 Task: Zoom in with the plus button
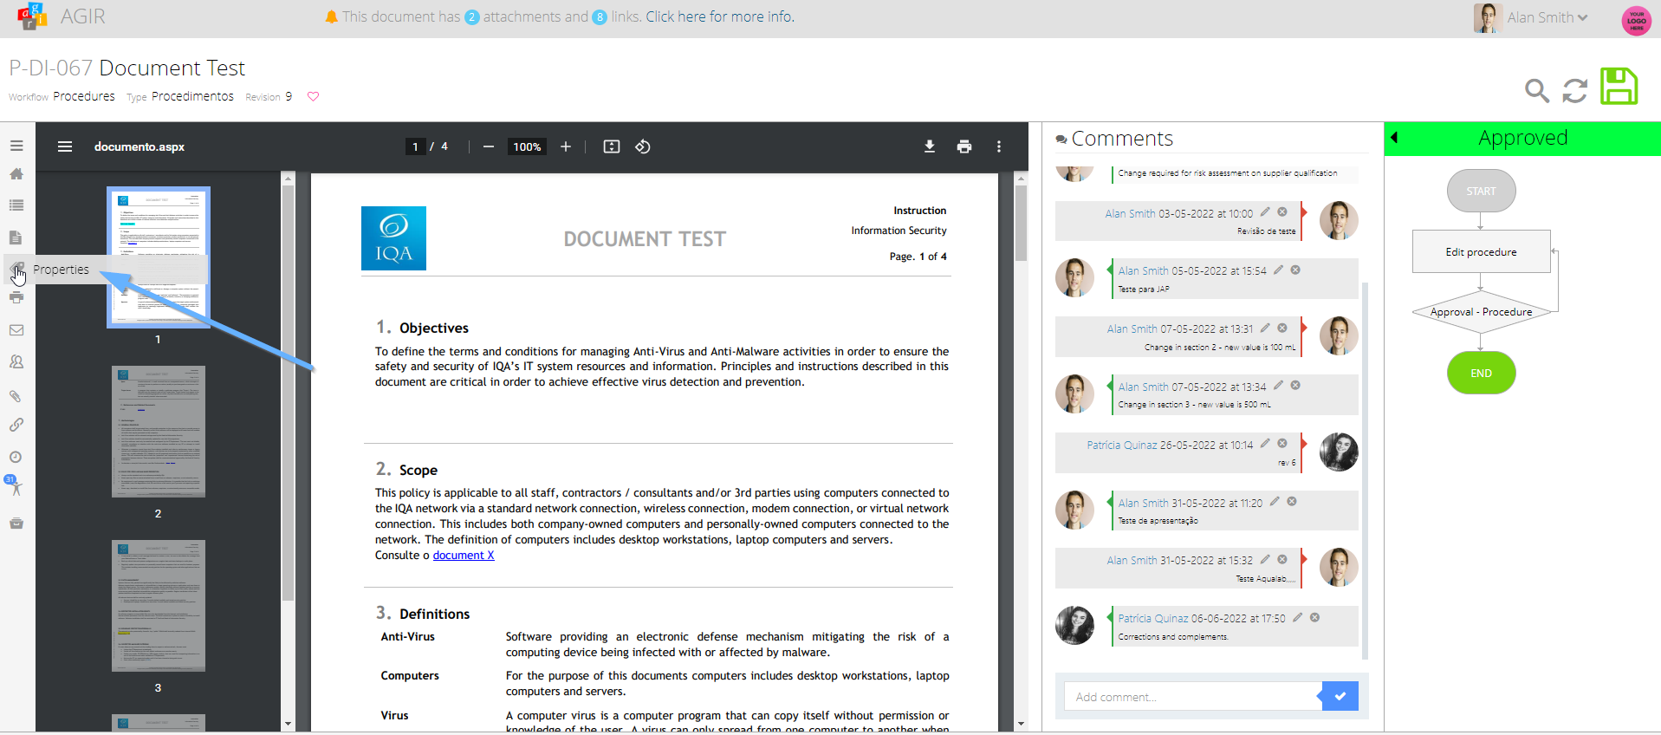click(566, 146)
